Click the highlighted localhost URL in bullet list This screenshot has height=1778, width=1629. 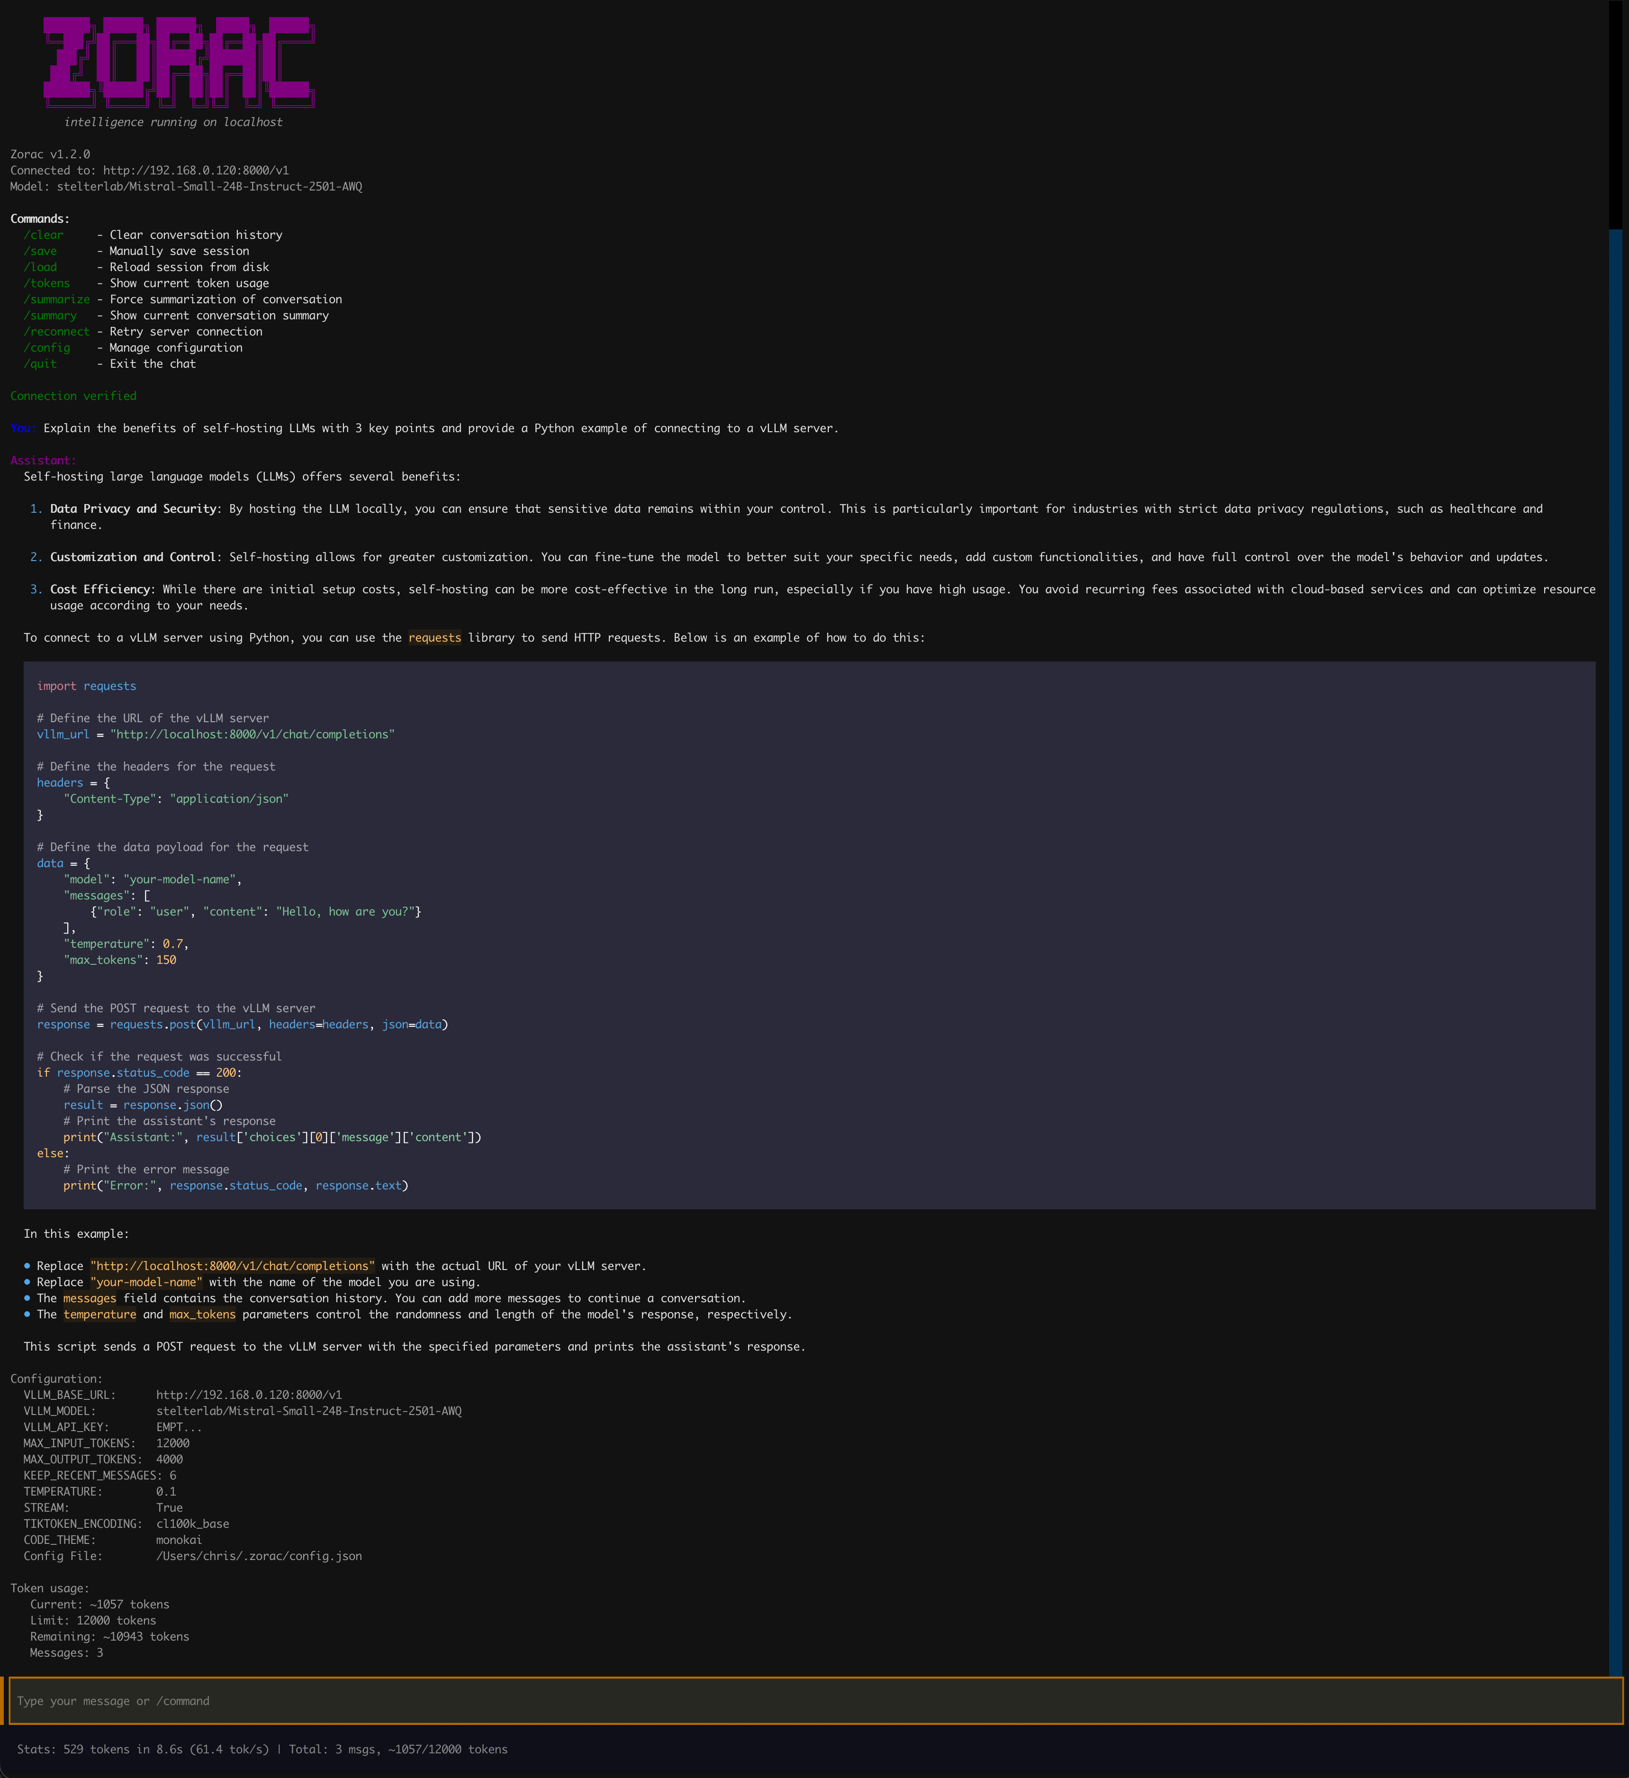[233, 1267]
